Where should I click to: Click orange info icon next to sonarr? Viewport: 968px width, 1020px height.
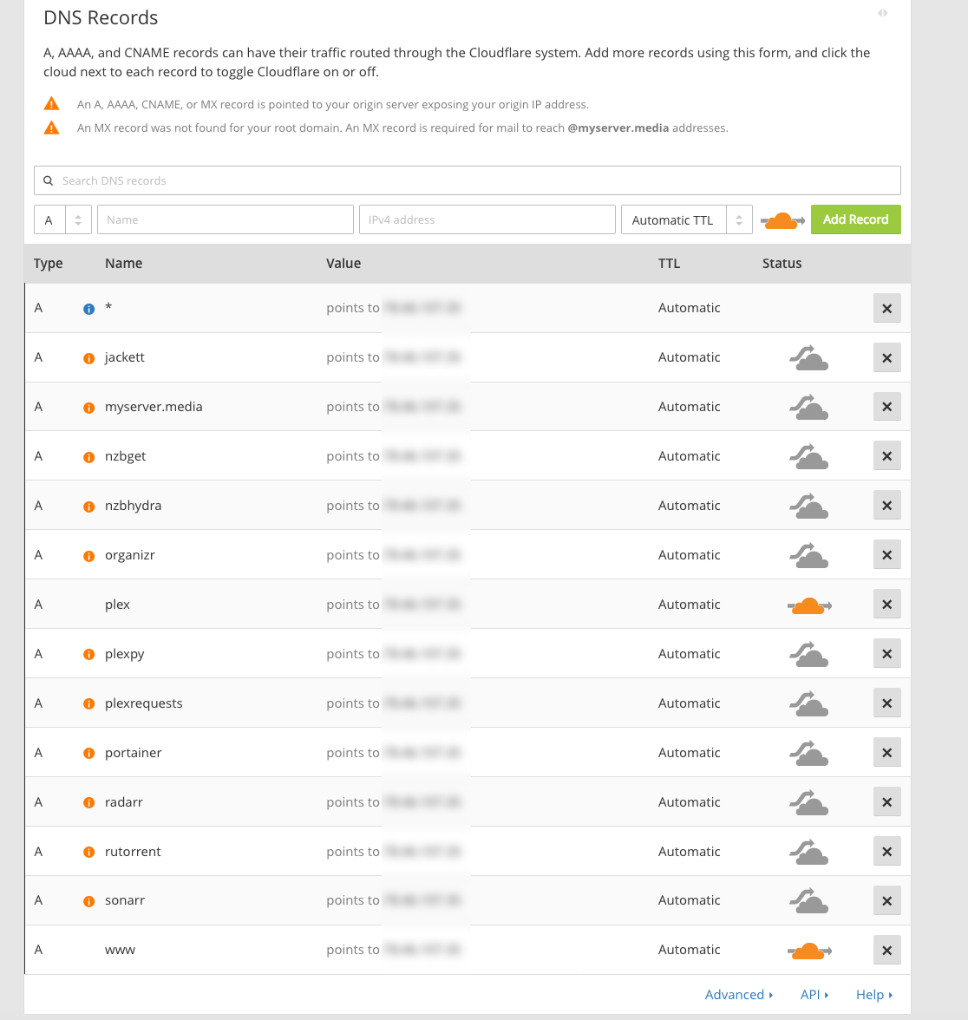pyautogui.click(x=89, y=902)
